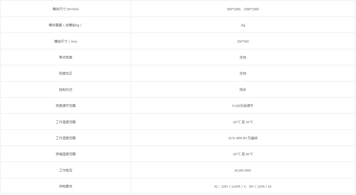
Task: Select the 色度校正 label text
Action: click(x=66, y=73)
